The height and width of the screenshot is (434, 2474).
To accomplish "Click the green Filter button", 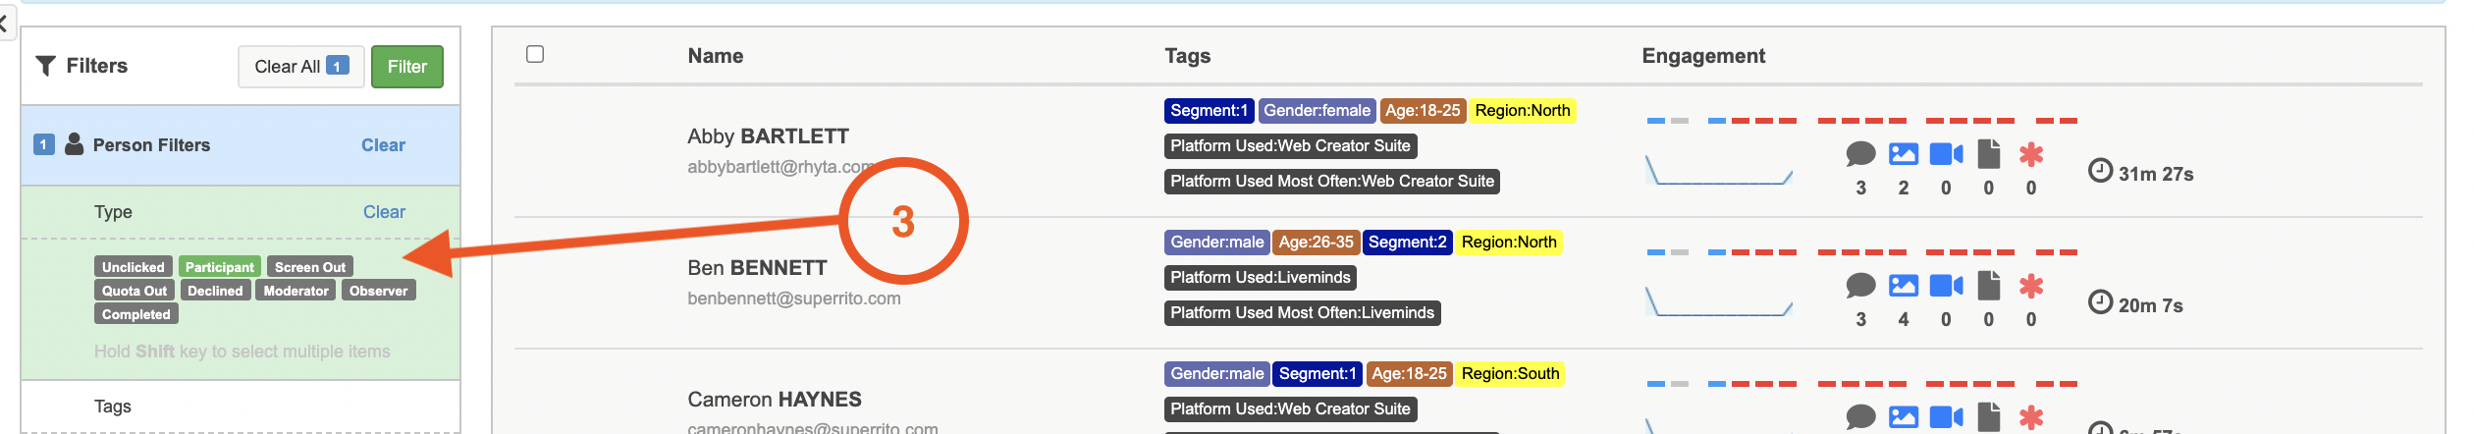I will click(406, 67).
